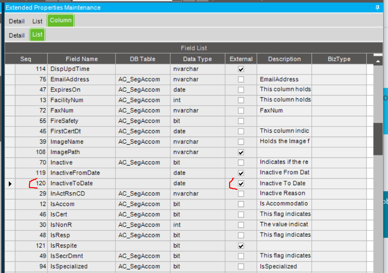Toggle External checkbox for InactiveToDate

(x=241, y=183)
